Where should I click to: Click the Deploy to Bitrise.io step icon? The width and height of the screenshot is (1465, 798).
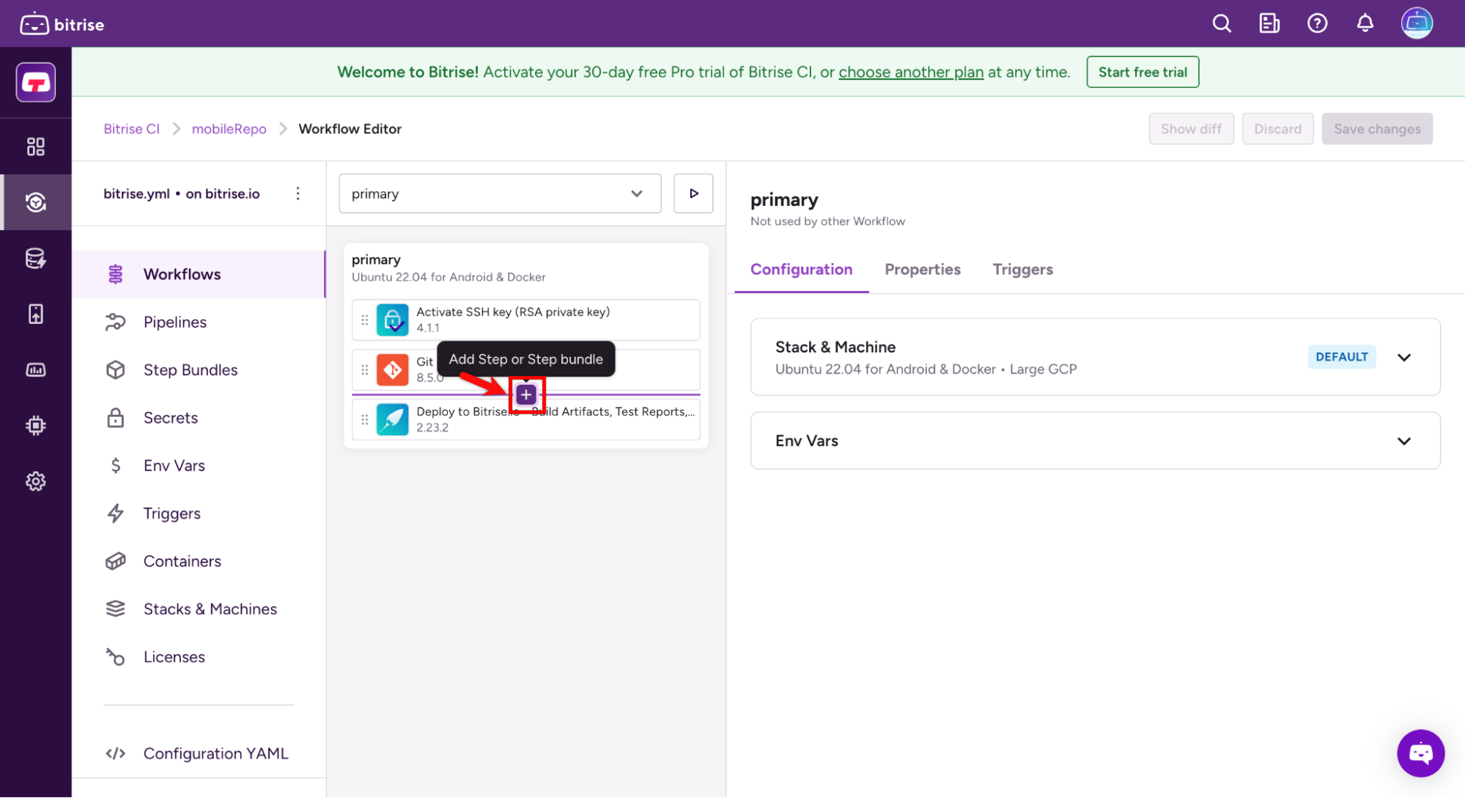393,420
